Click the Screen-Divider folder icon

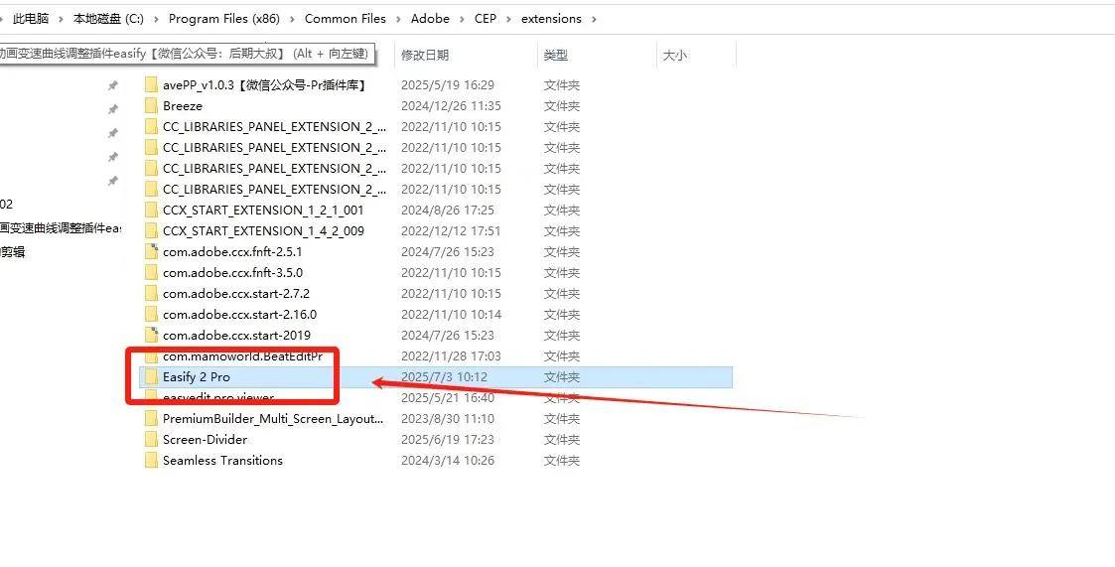click(151, 440)
